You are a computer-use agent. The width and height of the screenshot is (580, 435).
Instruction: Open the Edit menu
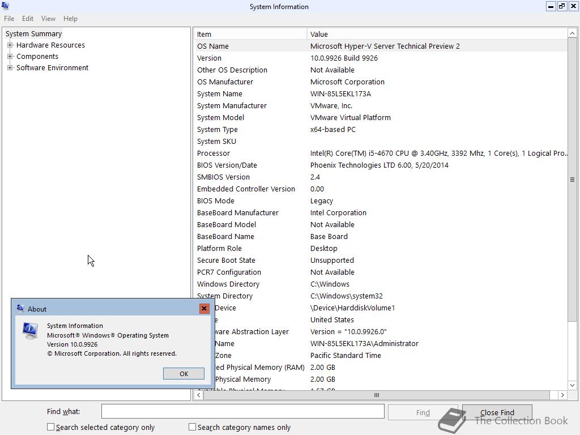[x=28, y=19]
